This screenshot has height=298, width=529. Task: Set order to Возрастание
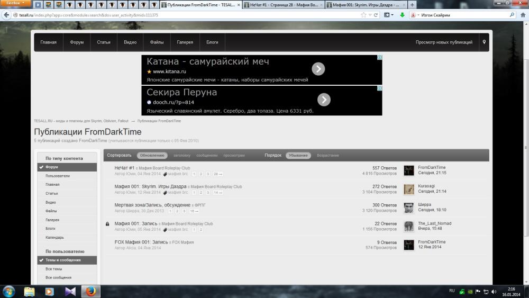(x=327, y=155)
